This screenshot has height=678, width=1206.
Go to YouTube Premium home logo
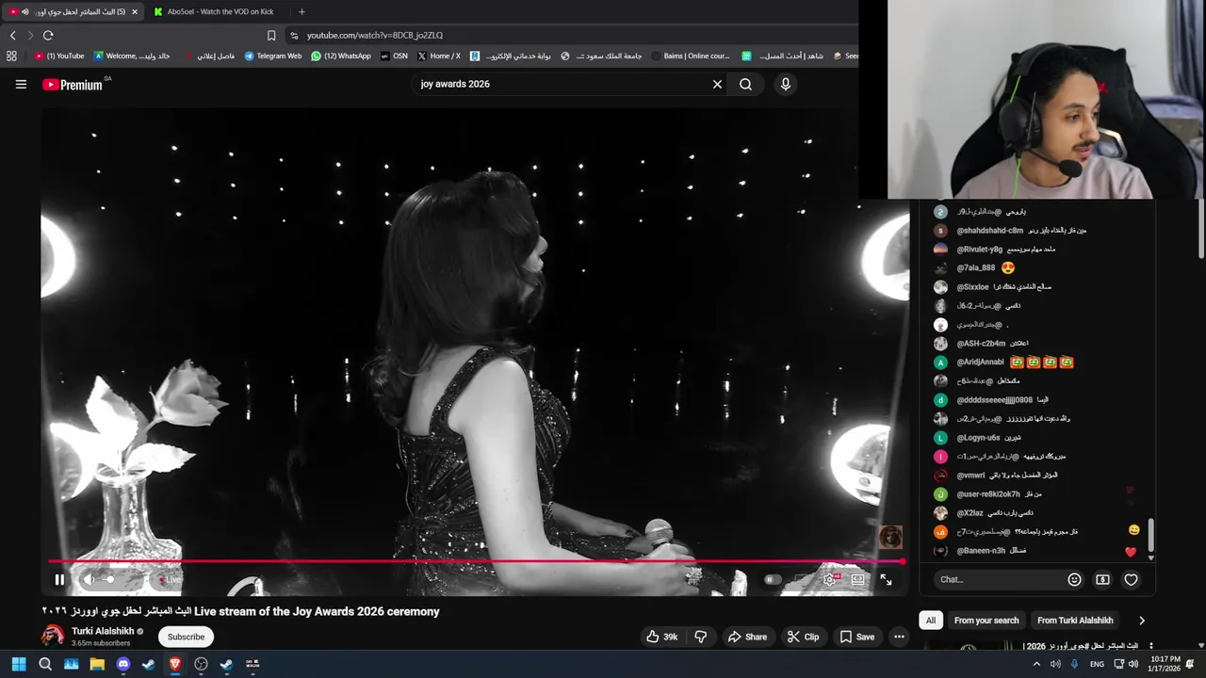[73, 85]
